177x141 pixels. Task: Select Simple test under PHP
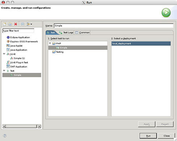pos(78,48)
